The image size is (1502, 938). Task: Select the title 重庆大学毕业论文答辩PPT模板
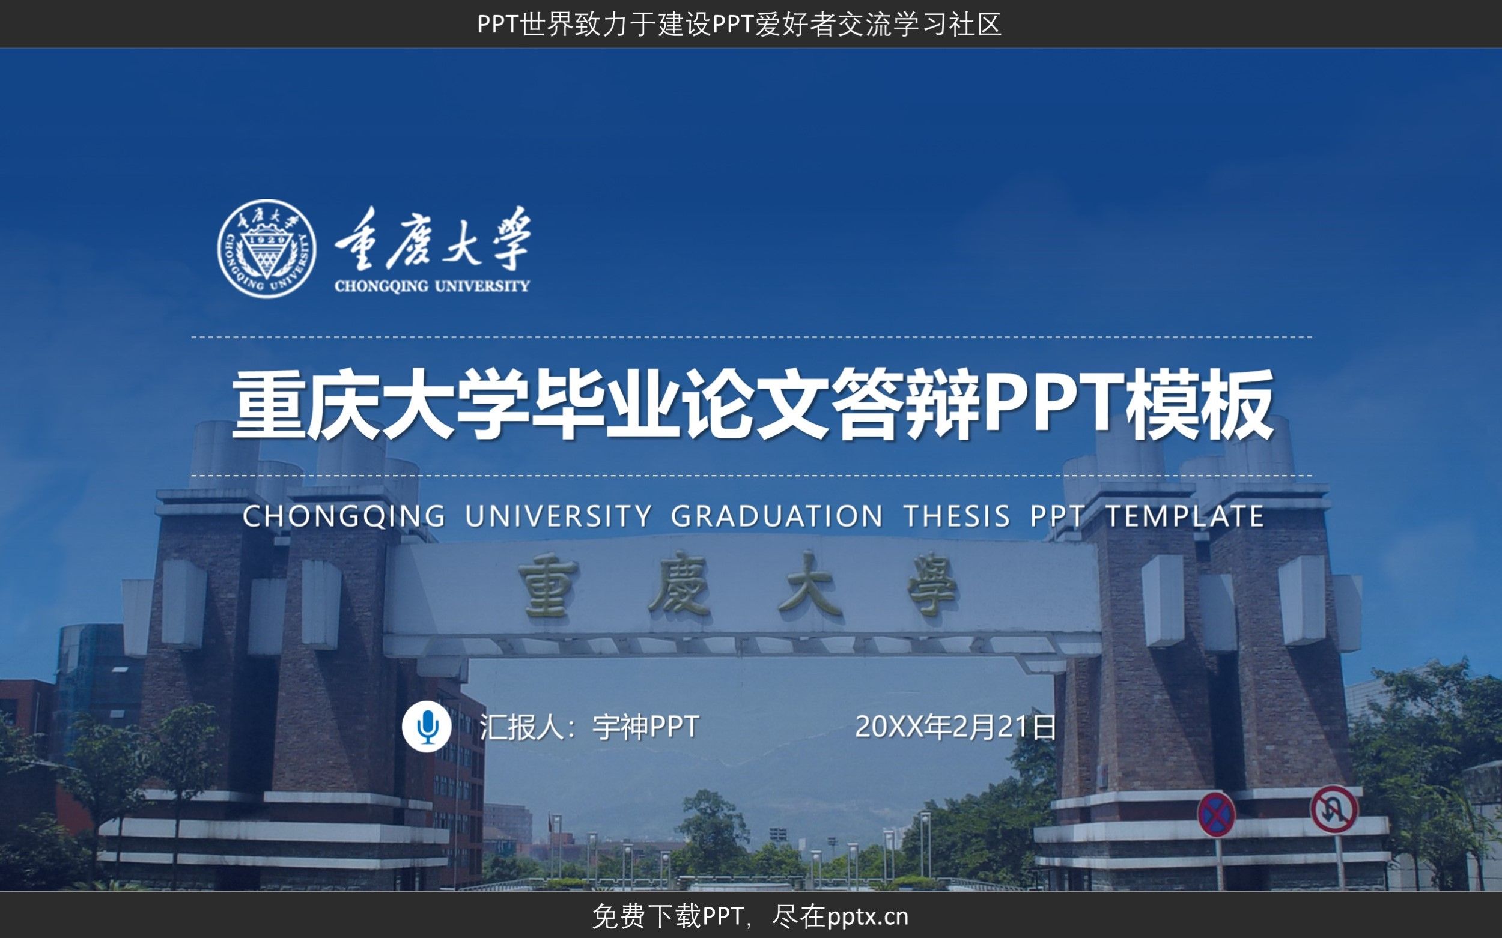pyautogui.click(x=753, y=405)
